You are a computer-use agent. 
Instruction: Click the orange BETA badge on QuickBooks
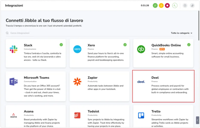tap(162, 49)
